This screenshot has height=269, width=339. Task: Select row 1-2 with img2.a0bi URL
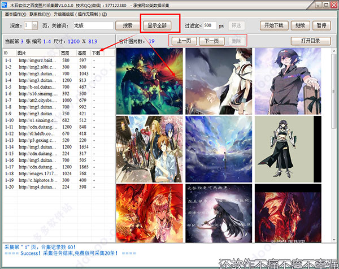59,67
